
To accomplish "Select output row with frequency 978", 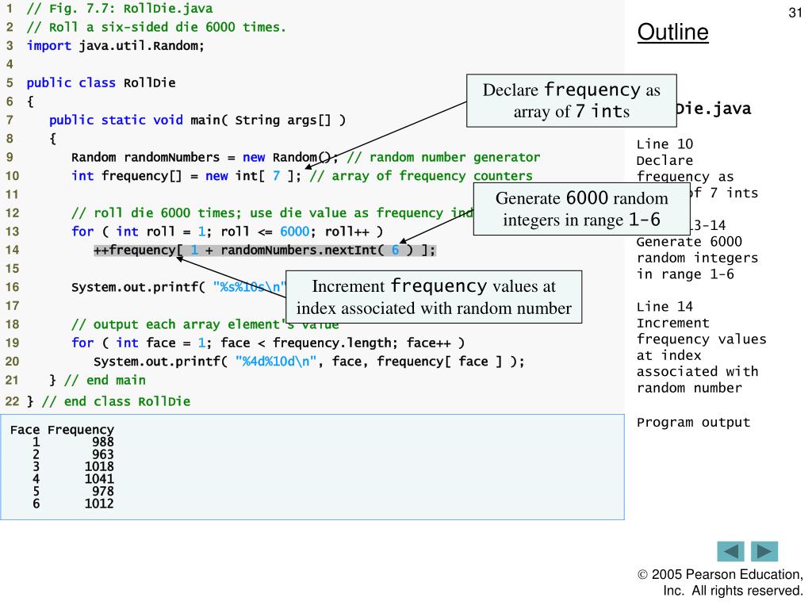I will tap(72, 491).
